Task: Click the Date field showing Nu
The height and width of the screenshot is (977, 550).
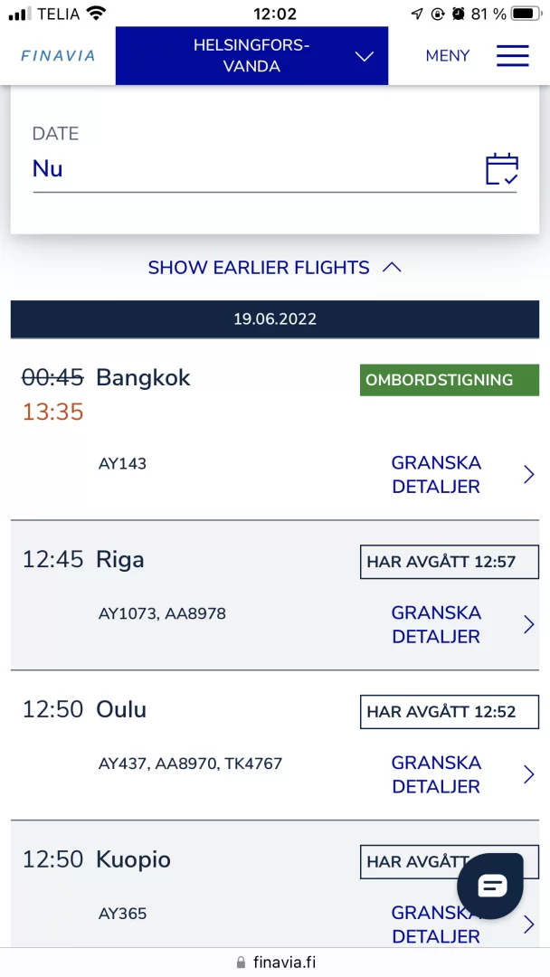Action: [x=253, y=169]
